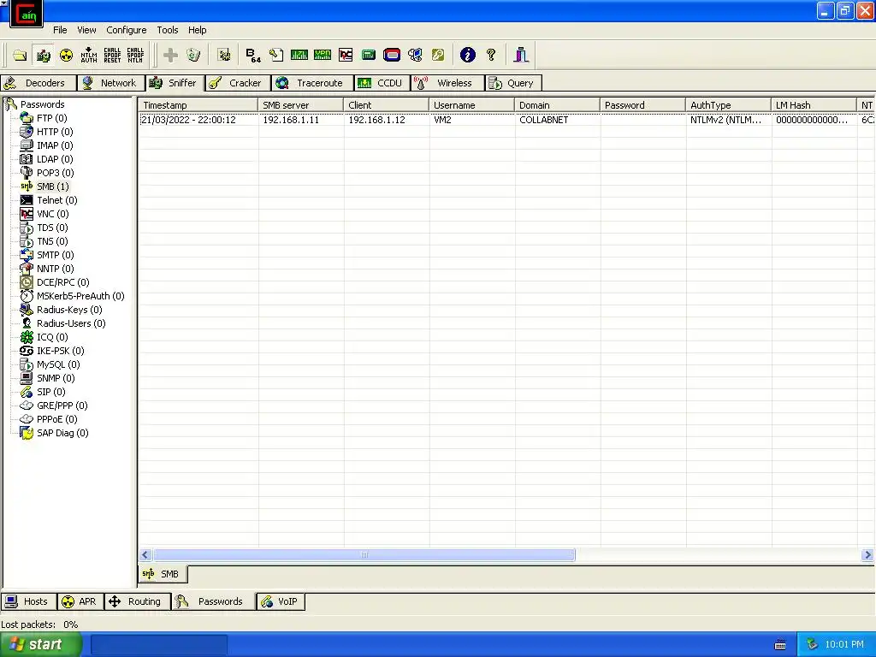Sort by the Domain column header
The height and width of the screenshot is (657, 876).
click(557, 105)
